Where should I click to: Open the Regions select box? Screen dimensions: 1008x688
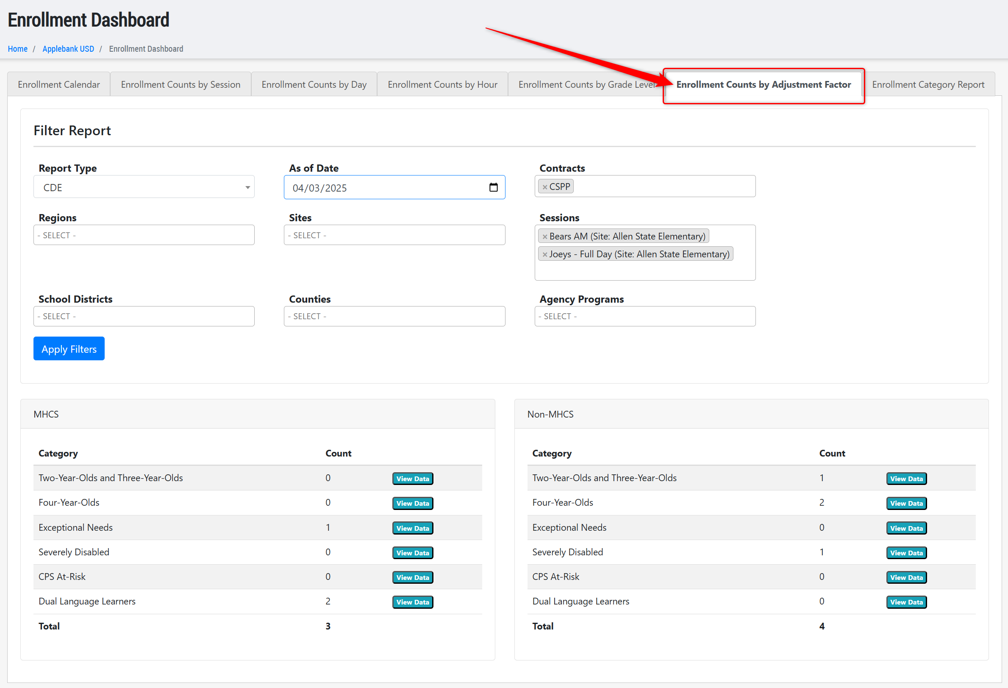[x=144, y=235]
